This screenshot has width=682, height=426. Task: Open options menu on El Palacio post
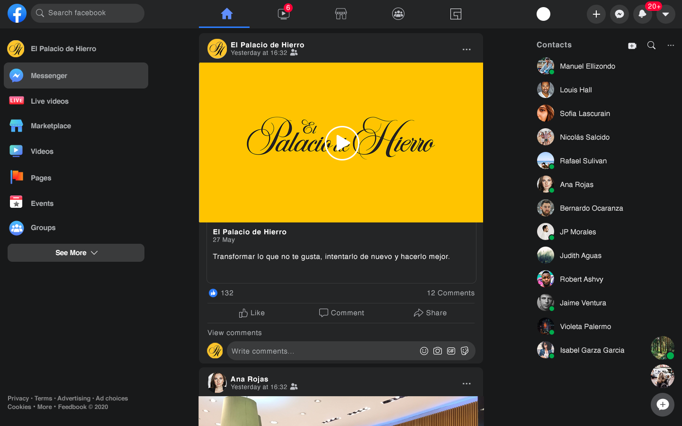(467, 49)
